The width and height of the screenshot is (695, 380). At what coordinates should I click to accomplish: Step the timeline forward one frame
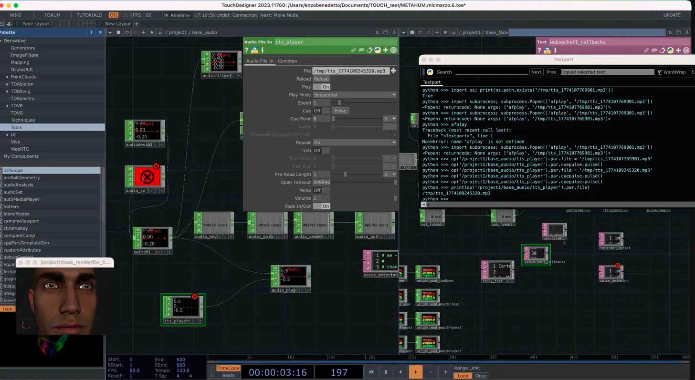445,372
